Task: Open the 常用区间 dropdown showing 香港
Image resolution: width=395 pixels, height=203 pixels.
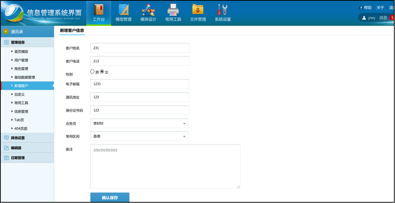Action: (x=139, y=136)
